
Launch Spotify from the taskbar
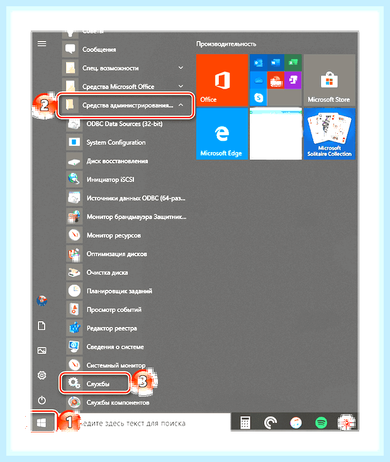point(321,423)
